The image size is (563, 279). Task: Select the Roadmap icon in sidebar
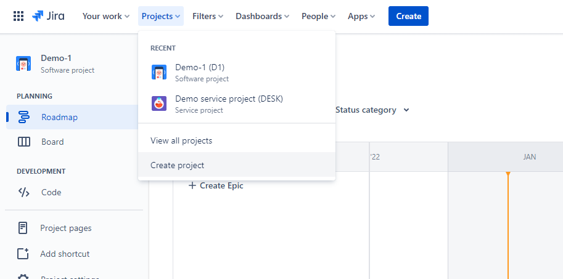24,117
